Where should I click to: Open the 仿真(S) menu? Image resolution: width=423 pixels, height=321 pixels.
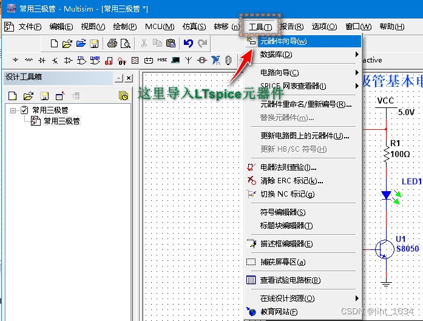click(194, 27)
